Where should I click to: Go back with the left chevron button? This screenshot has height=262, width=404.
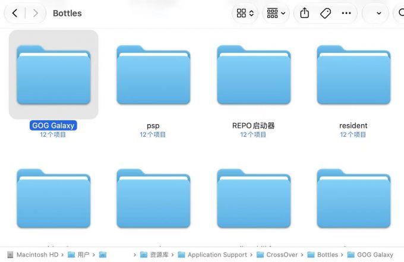(15, 13)
